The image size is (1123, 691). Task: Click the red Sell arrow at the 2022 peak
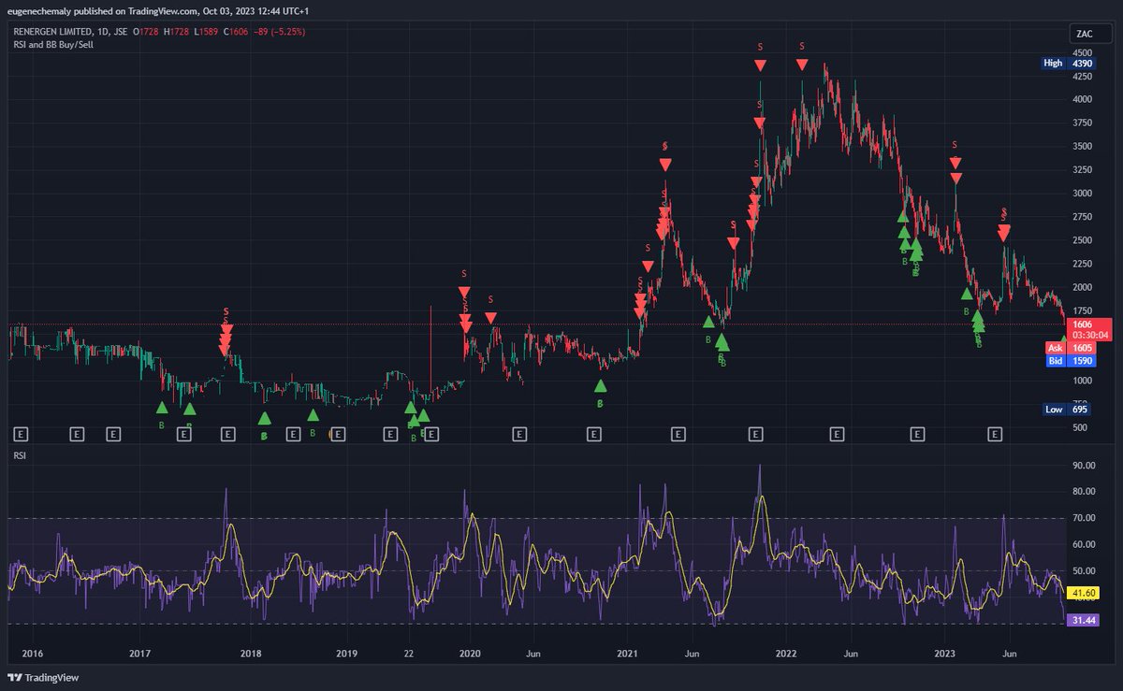tap(801, 64)
